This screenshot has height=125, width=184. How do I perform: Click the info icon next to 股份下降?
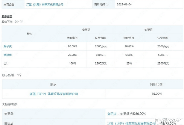(21, 22)
